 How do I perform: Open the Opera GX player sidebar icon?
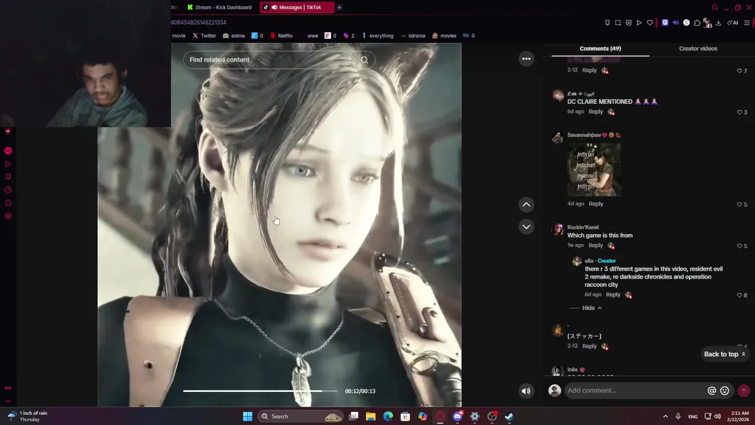pos(8,151)
